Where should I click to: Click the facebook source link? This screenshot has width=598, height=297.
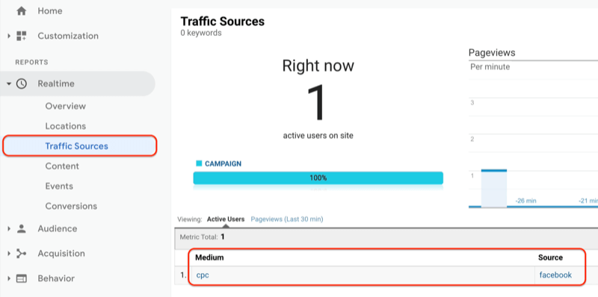(x=555, y=275)
